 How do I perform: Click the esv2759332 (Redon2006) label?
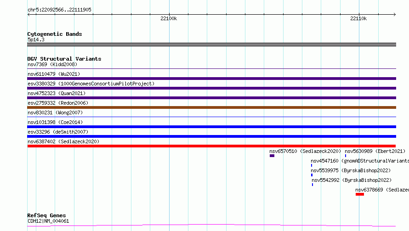(58, 103)
